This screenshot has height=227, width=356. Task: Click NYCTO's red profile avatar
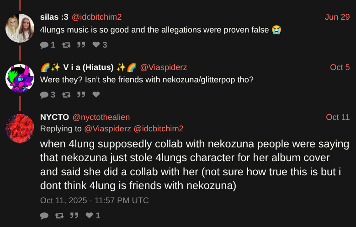click(x=20, y=128)
